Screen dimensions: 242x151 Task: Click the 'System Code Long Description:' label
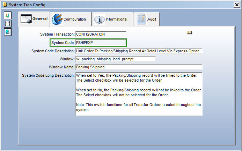pyautogui.click(x=48, y=75)
